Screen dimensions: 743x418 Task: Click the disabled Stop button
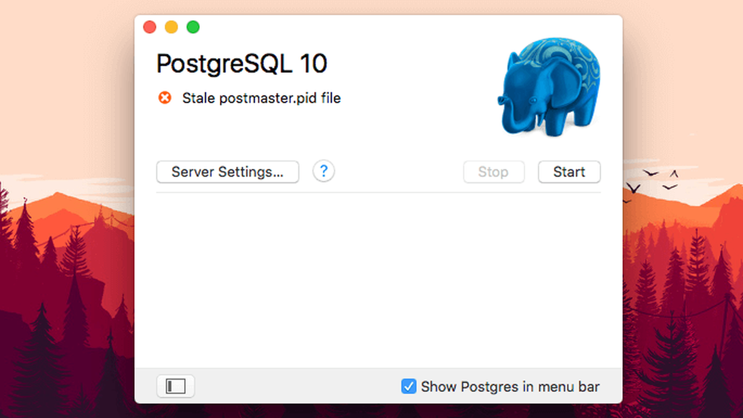[493, 172]
